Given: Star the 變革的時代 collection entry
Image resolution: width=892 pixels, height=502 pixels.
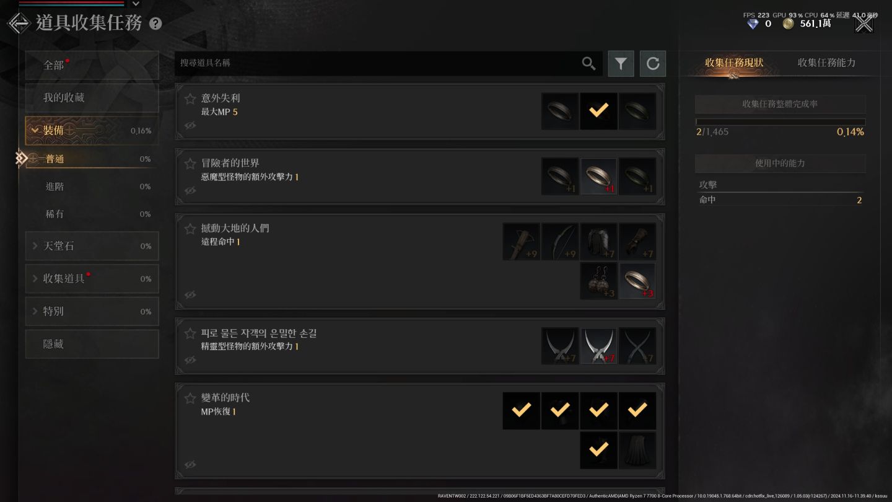Looking at the screenshot, I should tap(190, 398).
